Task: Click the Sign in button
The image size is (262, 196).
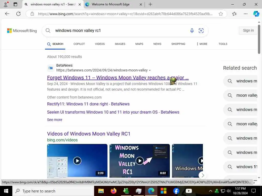Action: pyautogui.click(x=248, y=31)
